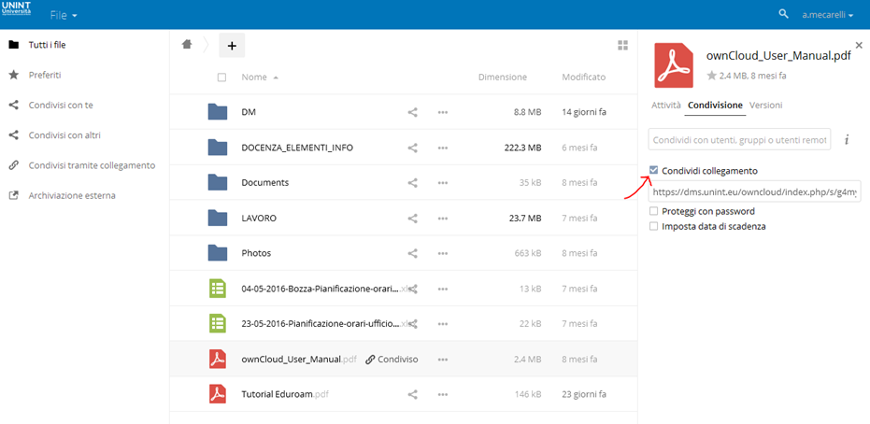Open the three-dots menu for Tutorial Eduroam.pdf

442,395
